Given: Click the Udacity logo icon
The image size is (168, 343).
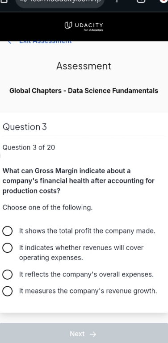Looking at the screenshot, I should click(x=68, y=25).
